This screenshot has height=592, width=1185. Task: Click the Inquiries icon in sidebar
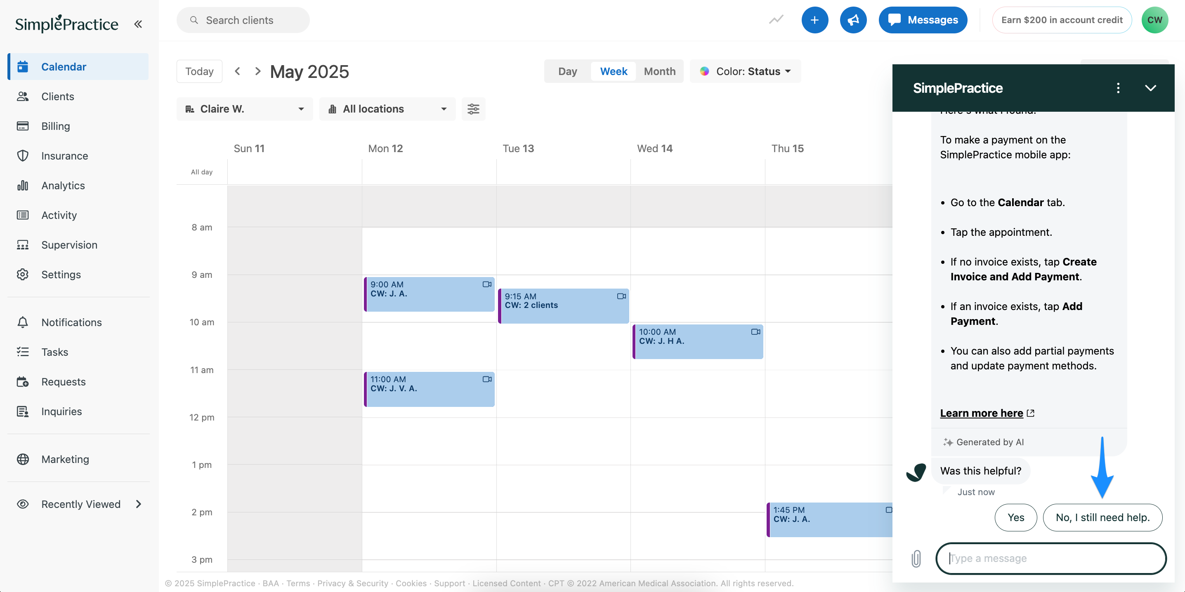[x=23, y=411]
